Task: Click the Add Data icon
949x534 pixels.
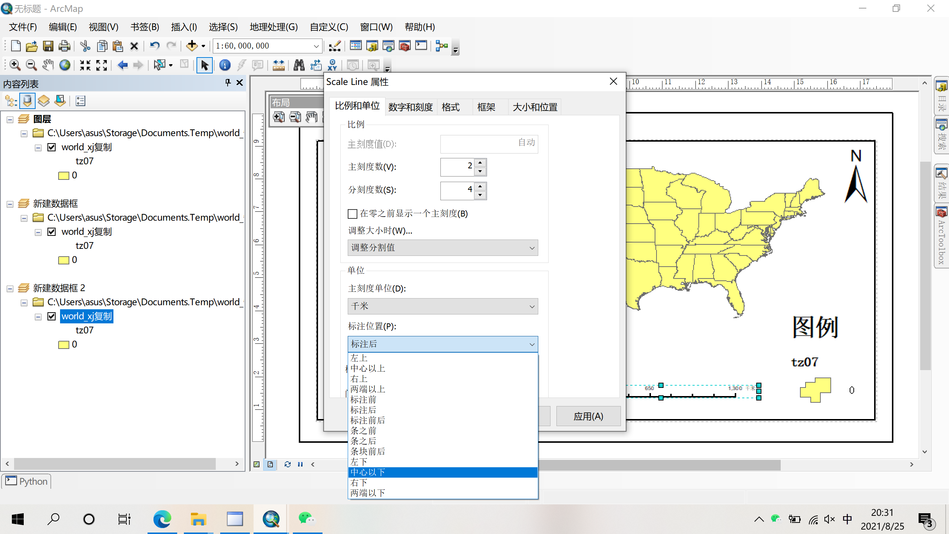Action: pyautogui.click(x=192, y=46)
